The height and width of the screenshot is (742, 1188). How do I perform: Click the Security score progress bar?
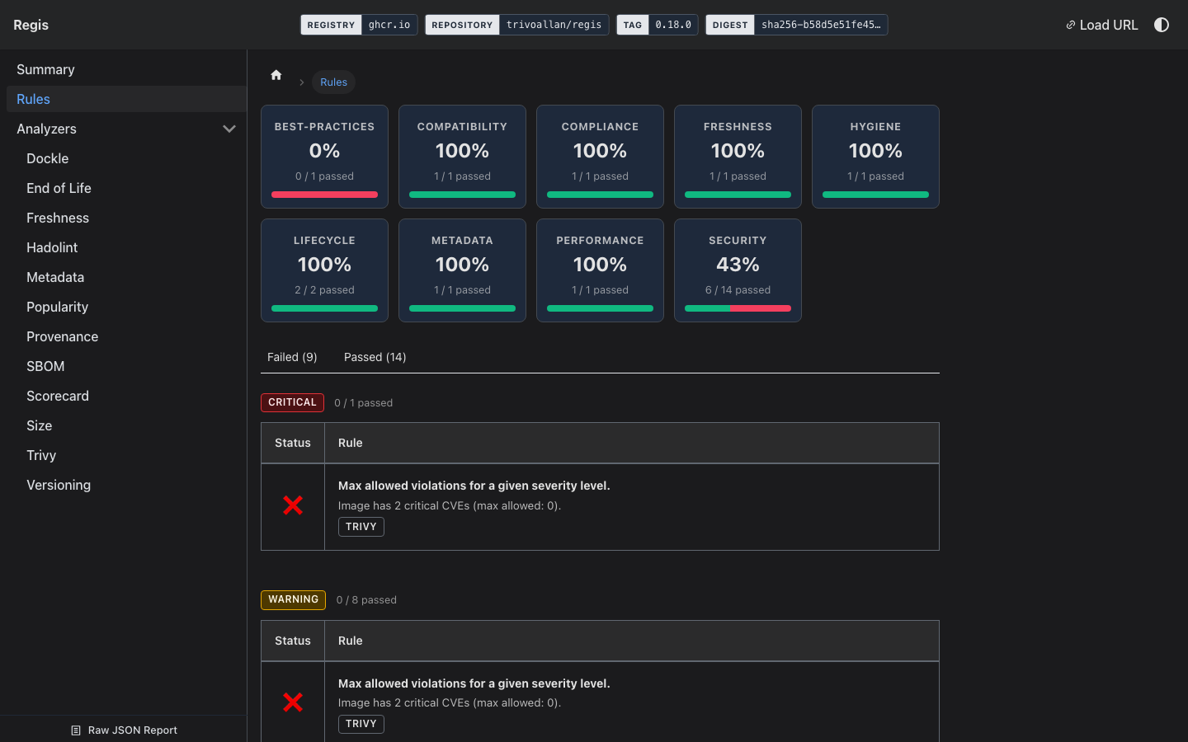click(738, 308)
